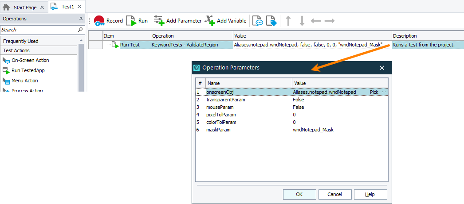
Task: Click Pick for onscreenObj parameter
Action: [374, 92]
